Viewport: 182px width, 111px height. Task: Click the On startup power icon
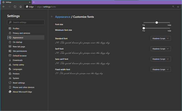10,42
